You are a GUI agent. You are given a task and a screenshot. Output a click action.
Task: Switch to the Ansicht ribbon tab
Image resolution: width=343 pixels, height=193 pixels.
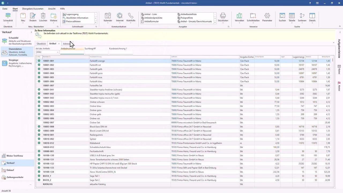(52, 9)
